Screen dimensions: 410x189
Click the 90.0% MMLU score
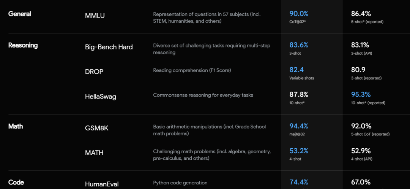[299, 14]
